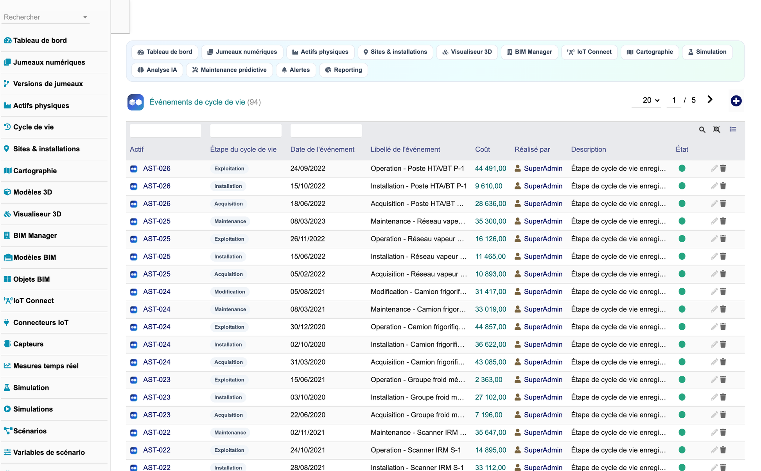Screen dimensions: 761x471
Task: Delete the AST-025 Maintenance 08/03/2023 row
Action: pyautogui.click(x=723, y=221)
